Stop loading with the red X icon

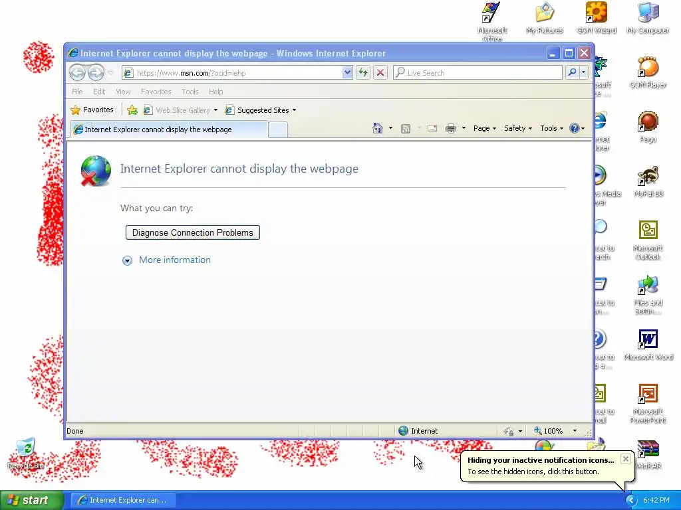[x=380, y=73]
